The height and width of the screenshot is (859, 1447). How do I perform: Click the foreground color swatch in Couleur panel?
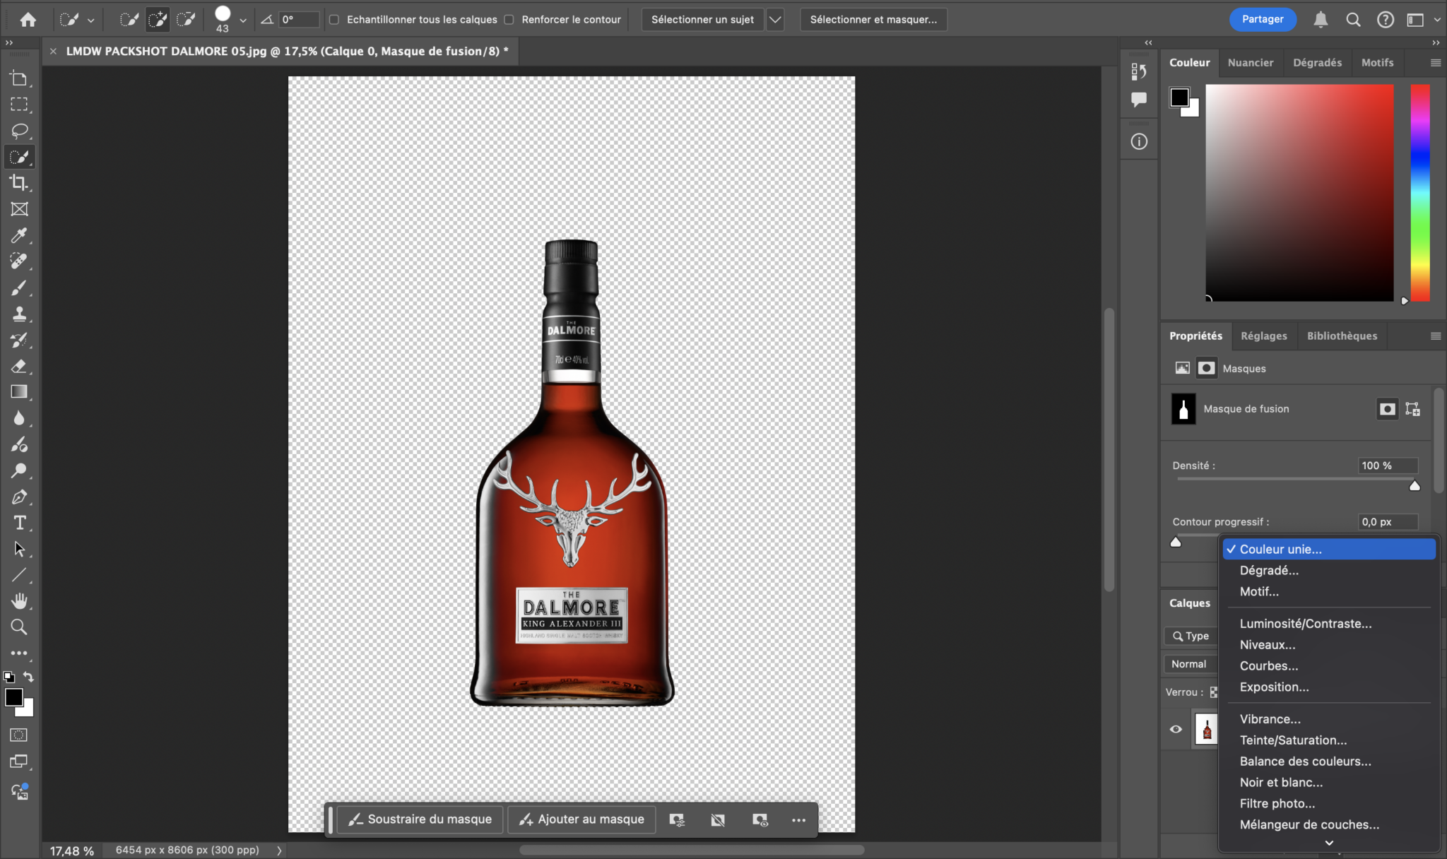coord(1179,97)
